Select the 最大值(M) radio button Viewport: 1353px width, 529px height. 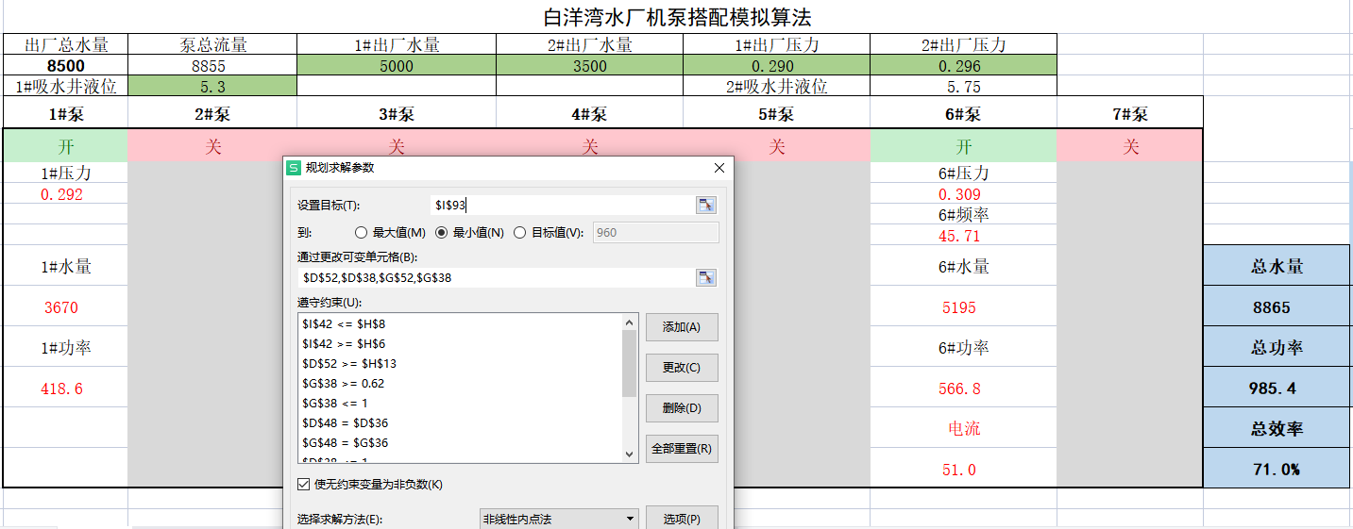coord(361,233)
